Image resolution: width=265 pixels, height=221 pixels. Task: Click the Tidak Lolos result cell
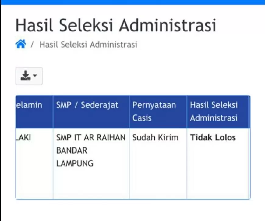[x=218, y=163]
